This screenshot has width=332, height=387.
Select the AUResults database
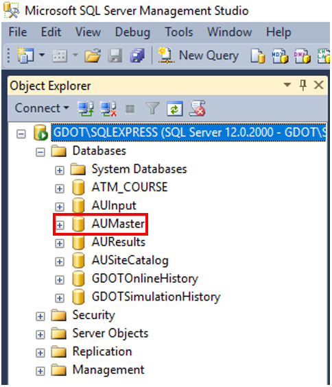[x=119, y=242]
